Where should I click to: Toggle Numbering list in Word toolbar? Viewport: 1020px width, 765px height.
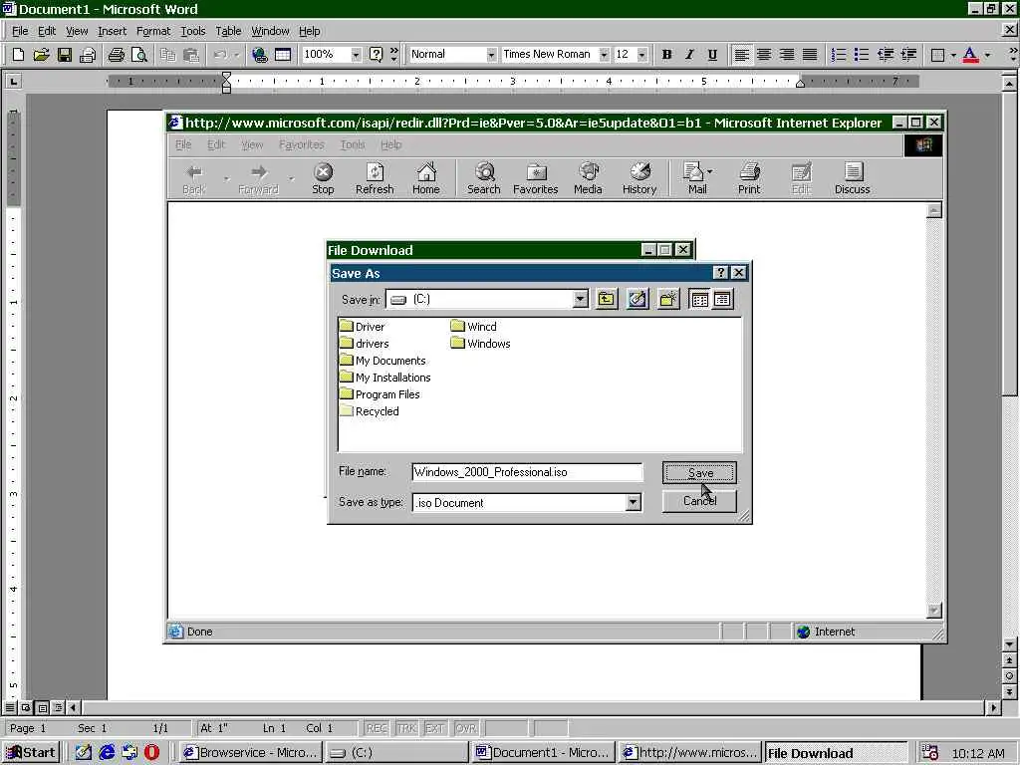(x=839, y=55)
